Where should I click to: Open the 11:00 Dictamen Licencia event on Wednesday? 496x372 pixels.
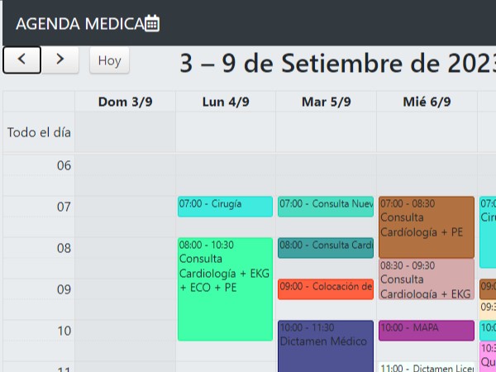(x=427, y=366)
